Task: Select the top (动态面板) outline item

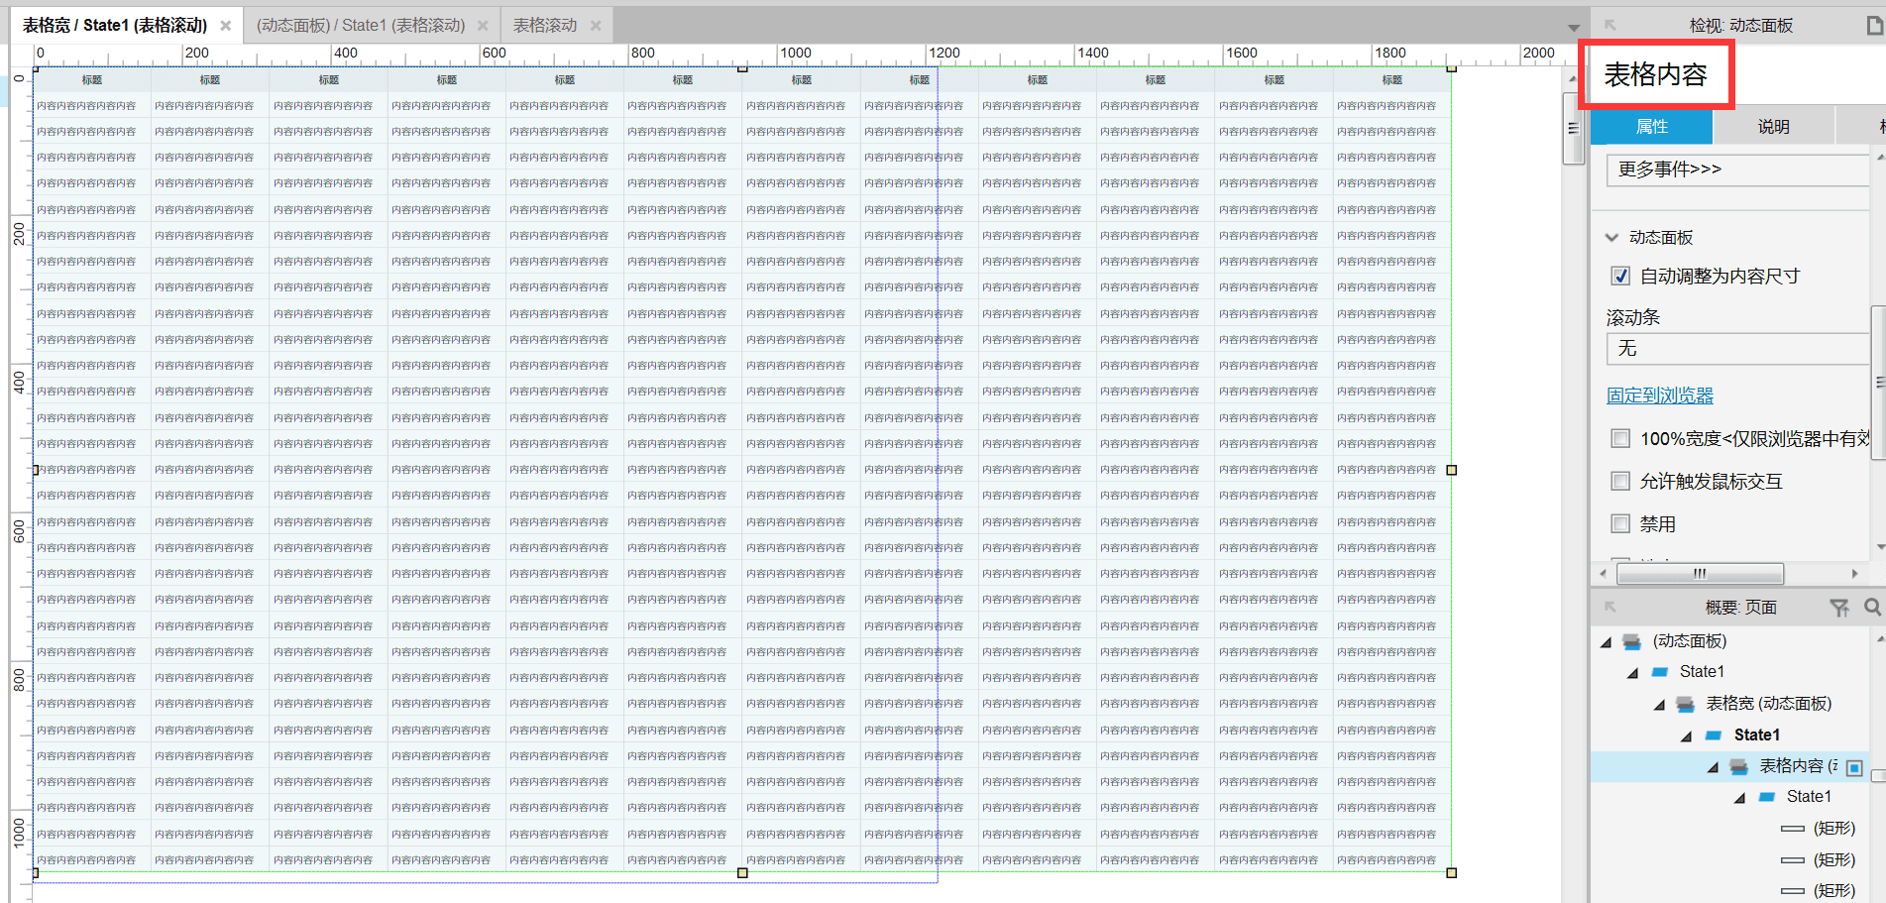Action: 1690,641
